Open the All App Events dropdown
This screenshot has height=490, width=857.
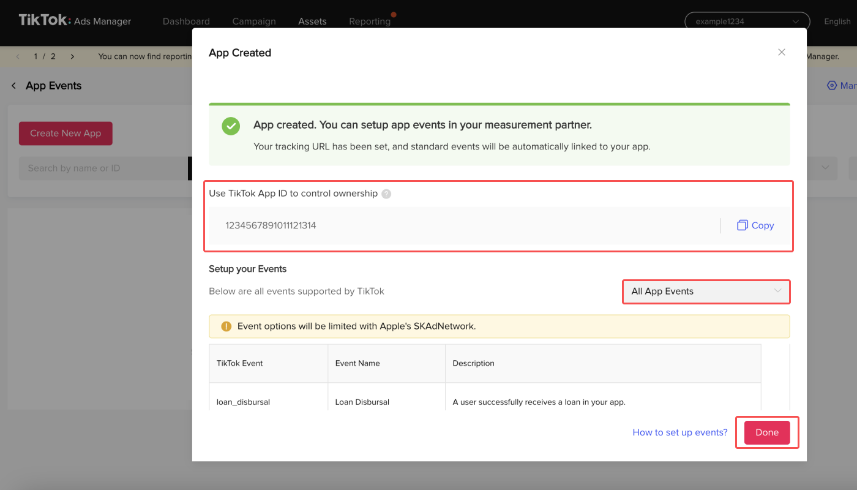[x=706, y=292]
